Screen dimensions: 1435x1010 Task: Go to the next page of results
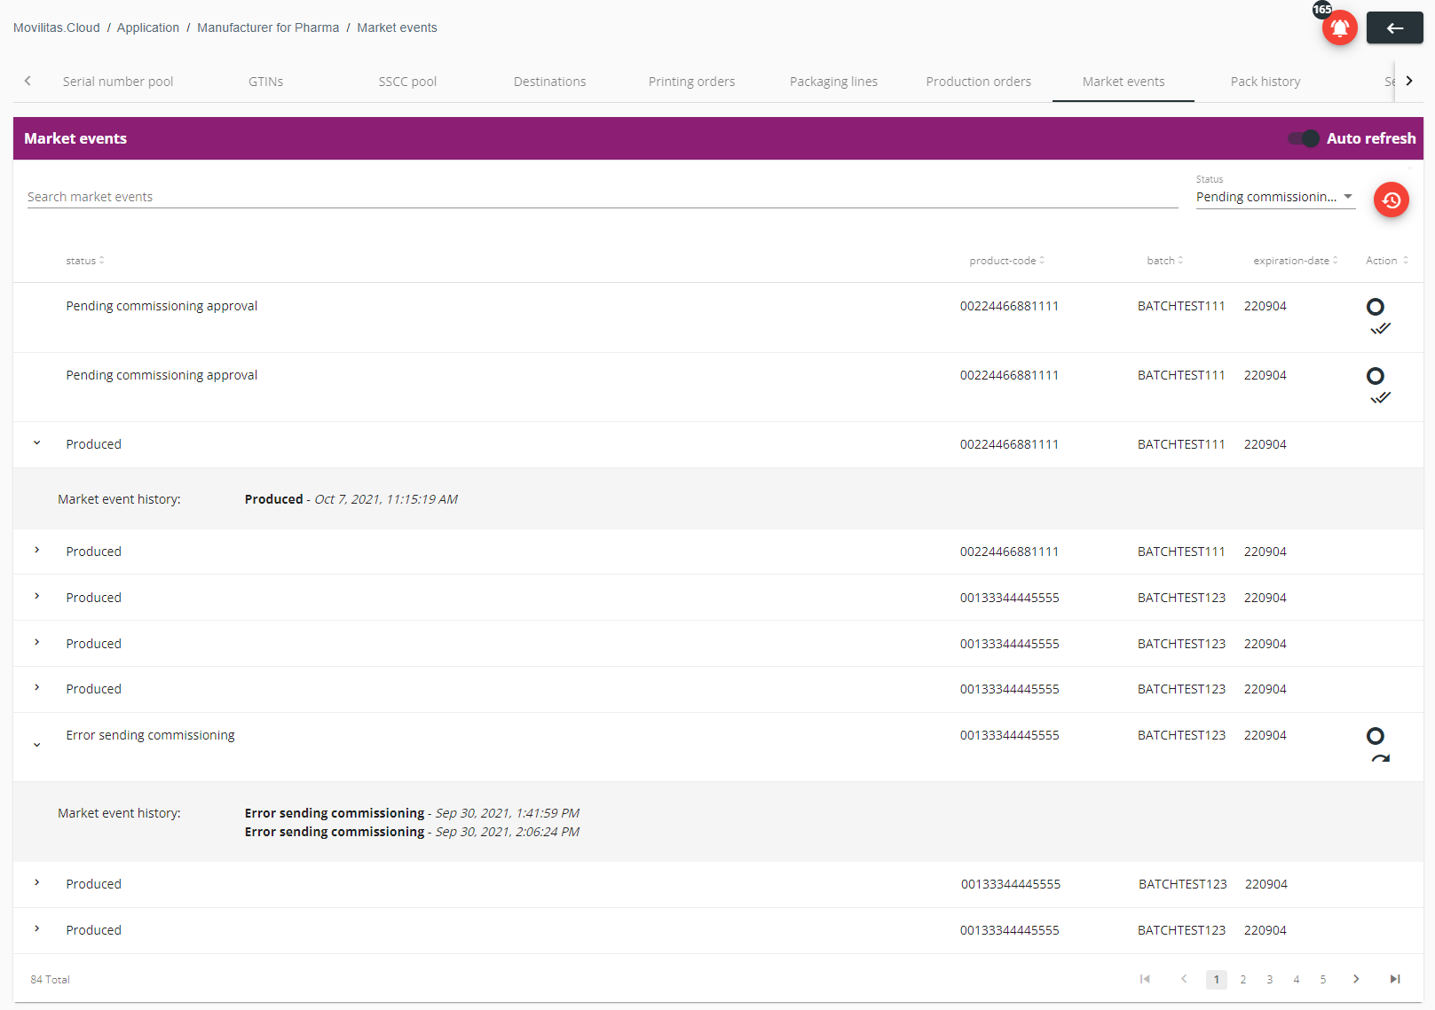[x=1356, y=979]
